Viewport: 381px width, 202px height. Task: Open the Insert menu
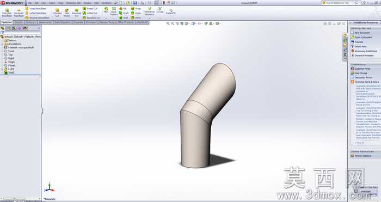(x=52, y=3)
